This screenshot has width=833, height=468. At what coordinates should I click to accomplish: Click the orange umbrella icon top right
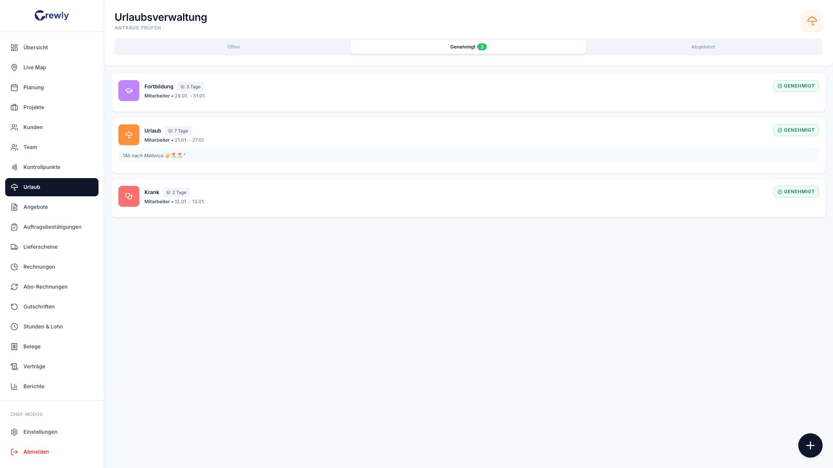tap(812, 21)
